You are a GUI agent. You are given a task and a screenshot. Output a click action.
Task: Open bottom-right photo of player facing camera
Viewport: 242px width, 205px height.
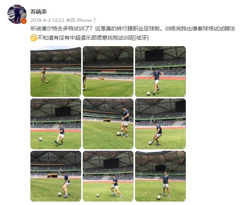click(x=160, y=176)
